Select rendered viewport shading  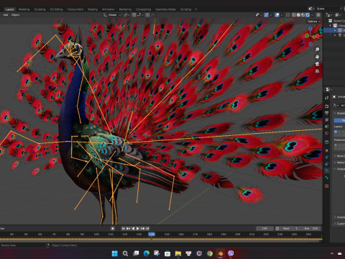(308, 15)
